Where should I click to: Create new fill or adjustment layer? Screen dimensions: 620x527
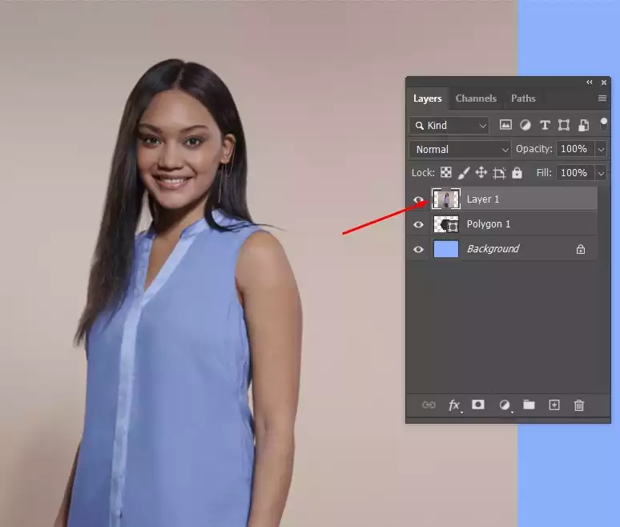(505, 405)
